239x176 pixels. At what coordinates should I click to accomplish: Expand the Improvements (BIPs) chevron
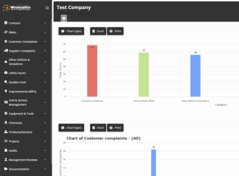click(45, 91)
